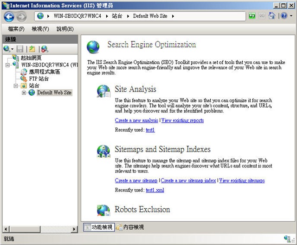Screen dimensions: 297x245
Task: Click View existing reports link
Action: click(182, 120)
